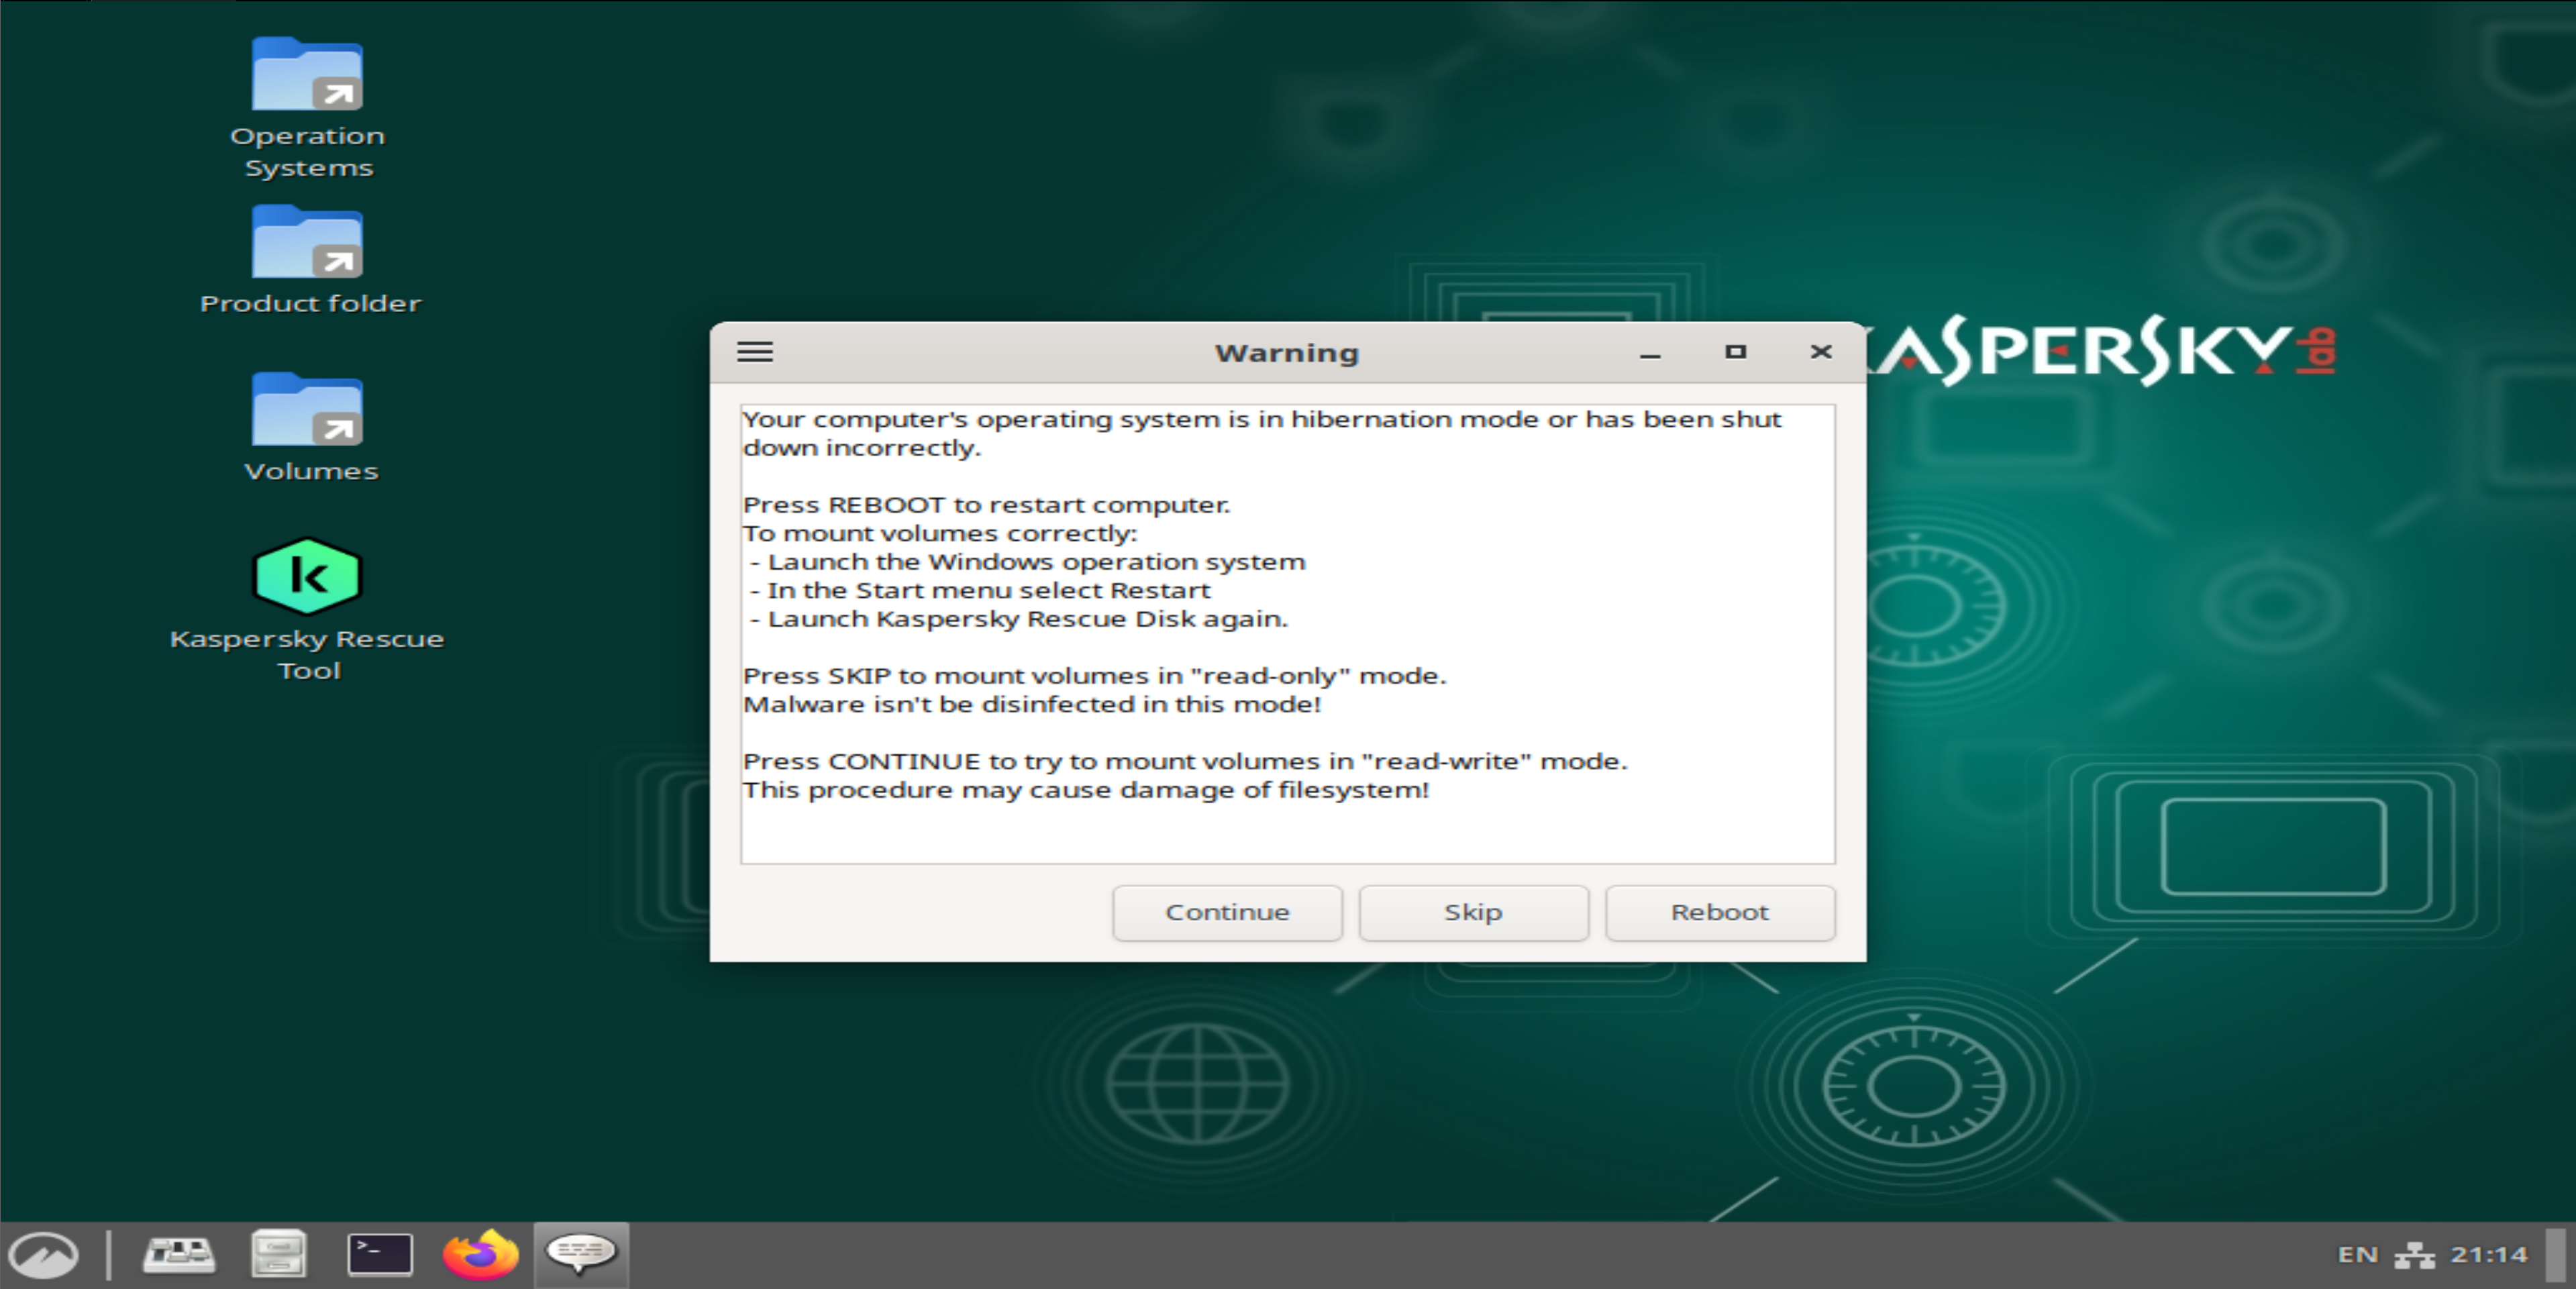2576x1289 pixels.
Task: Click the line about CONTINUE read-write mode
Action: 1185,762
